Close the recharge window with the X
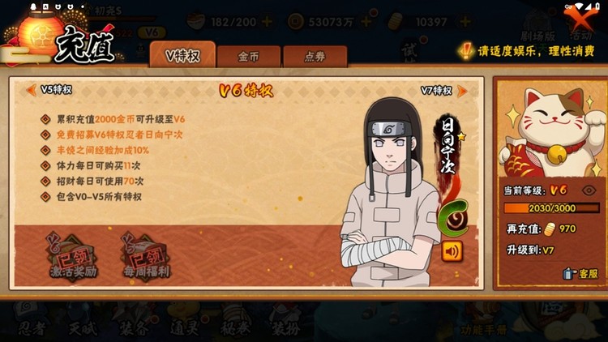Screen dimensions: 608x342 click(x=580, y=16)
